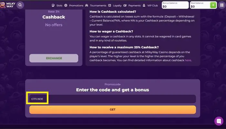Screen dimensions: 226x129
Task: Open the Slots menu item
Action: (x=59, y=5)
